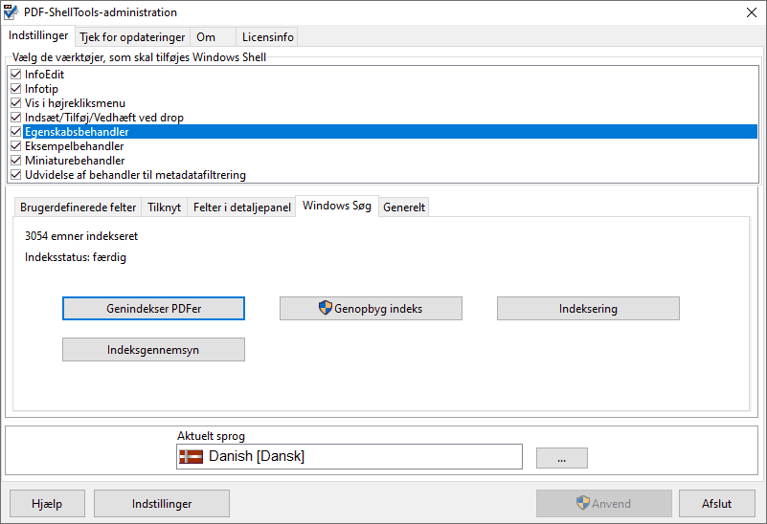The width and height of the screenshot is (767, 524).
Task: Switch to the Tilknyt tab
Action: tap(165, 207)
